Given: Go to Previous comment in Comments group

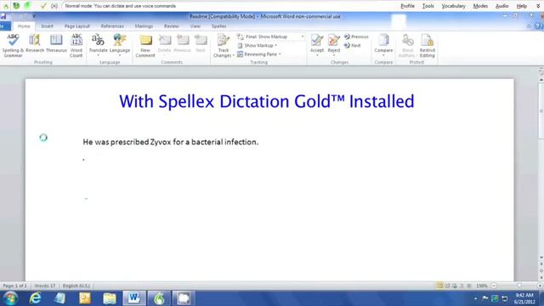Looking at the screenshot, I should 183,43.
